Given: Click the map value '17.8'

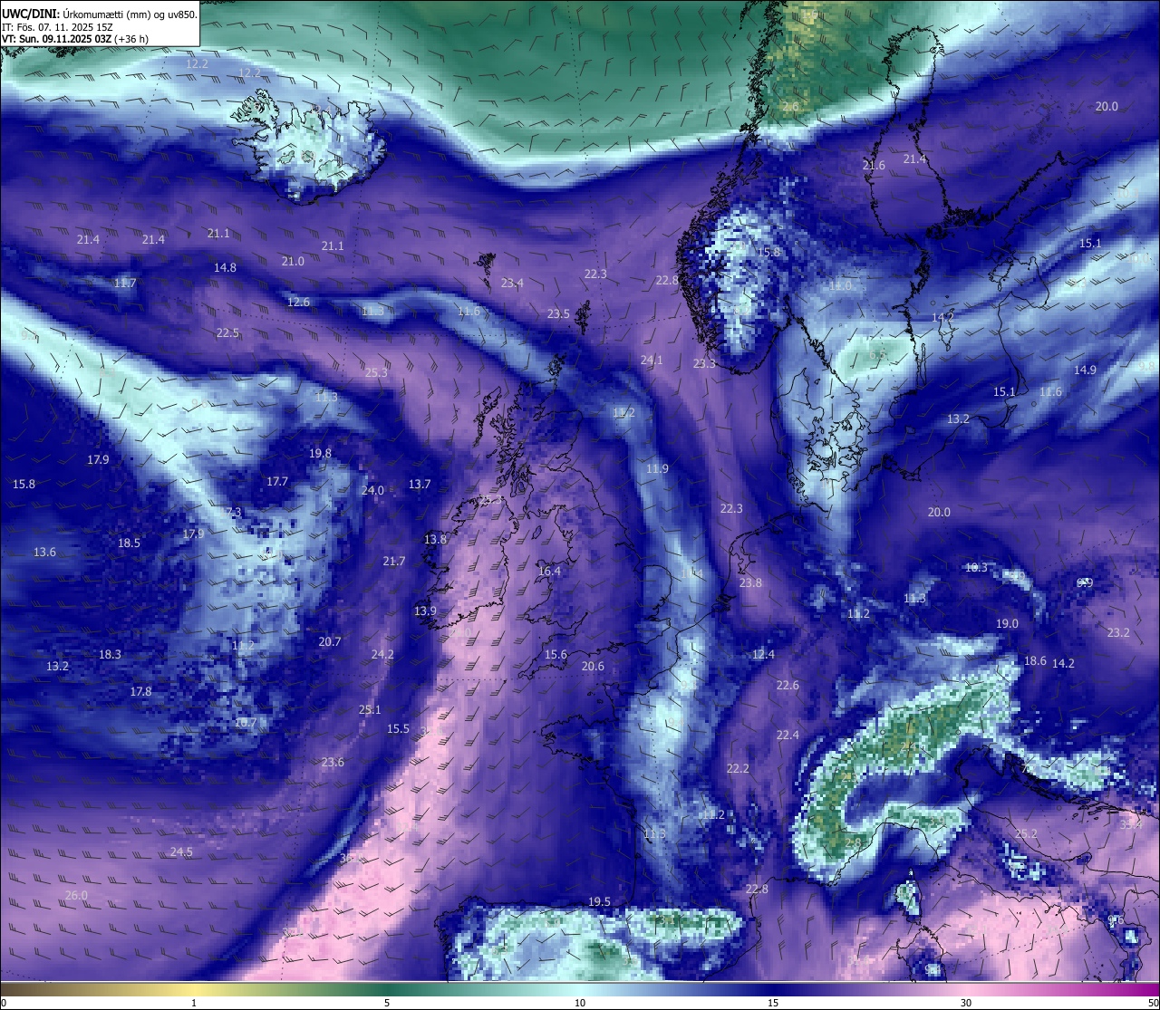Looking at the screenshot, I should pyautogui.click(x=140, y=691).
